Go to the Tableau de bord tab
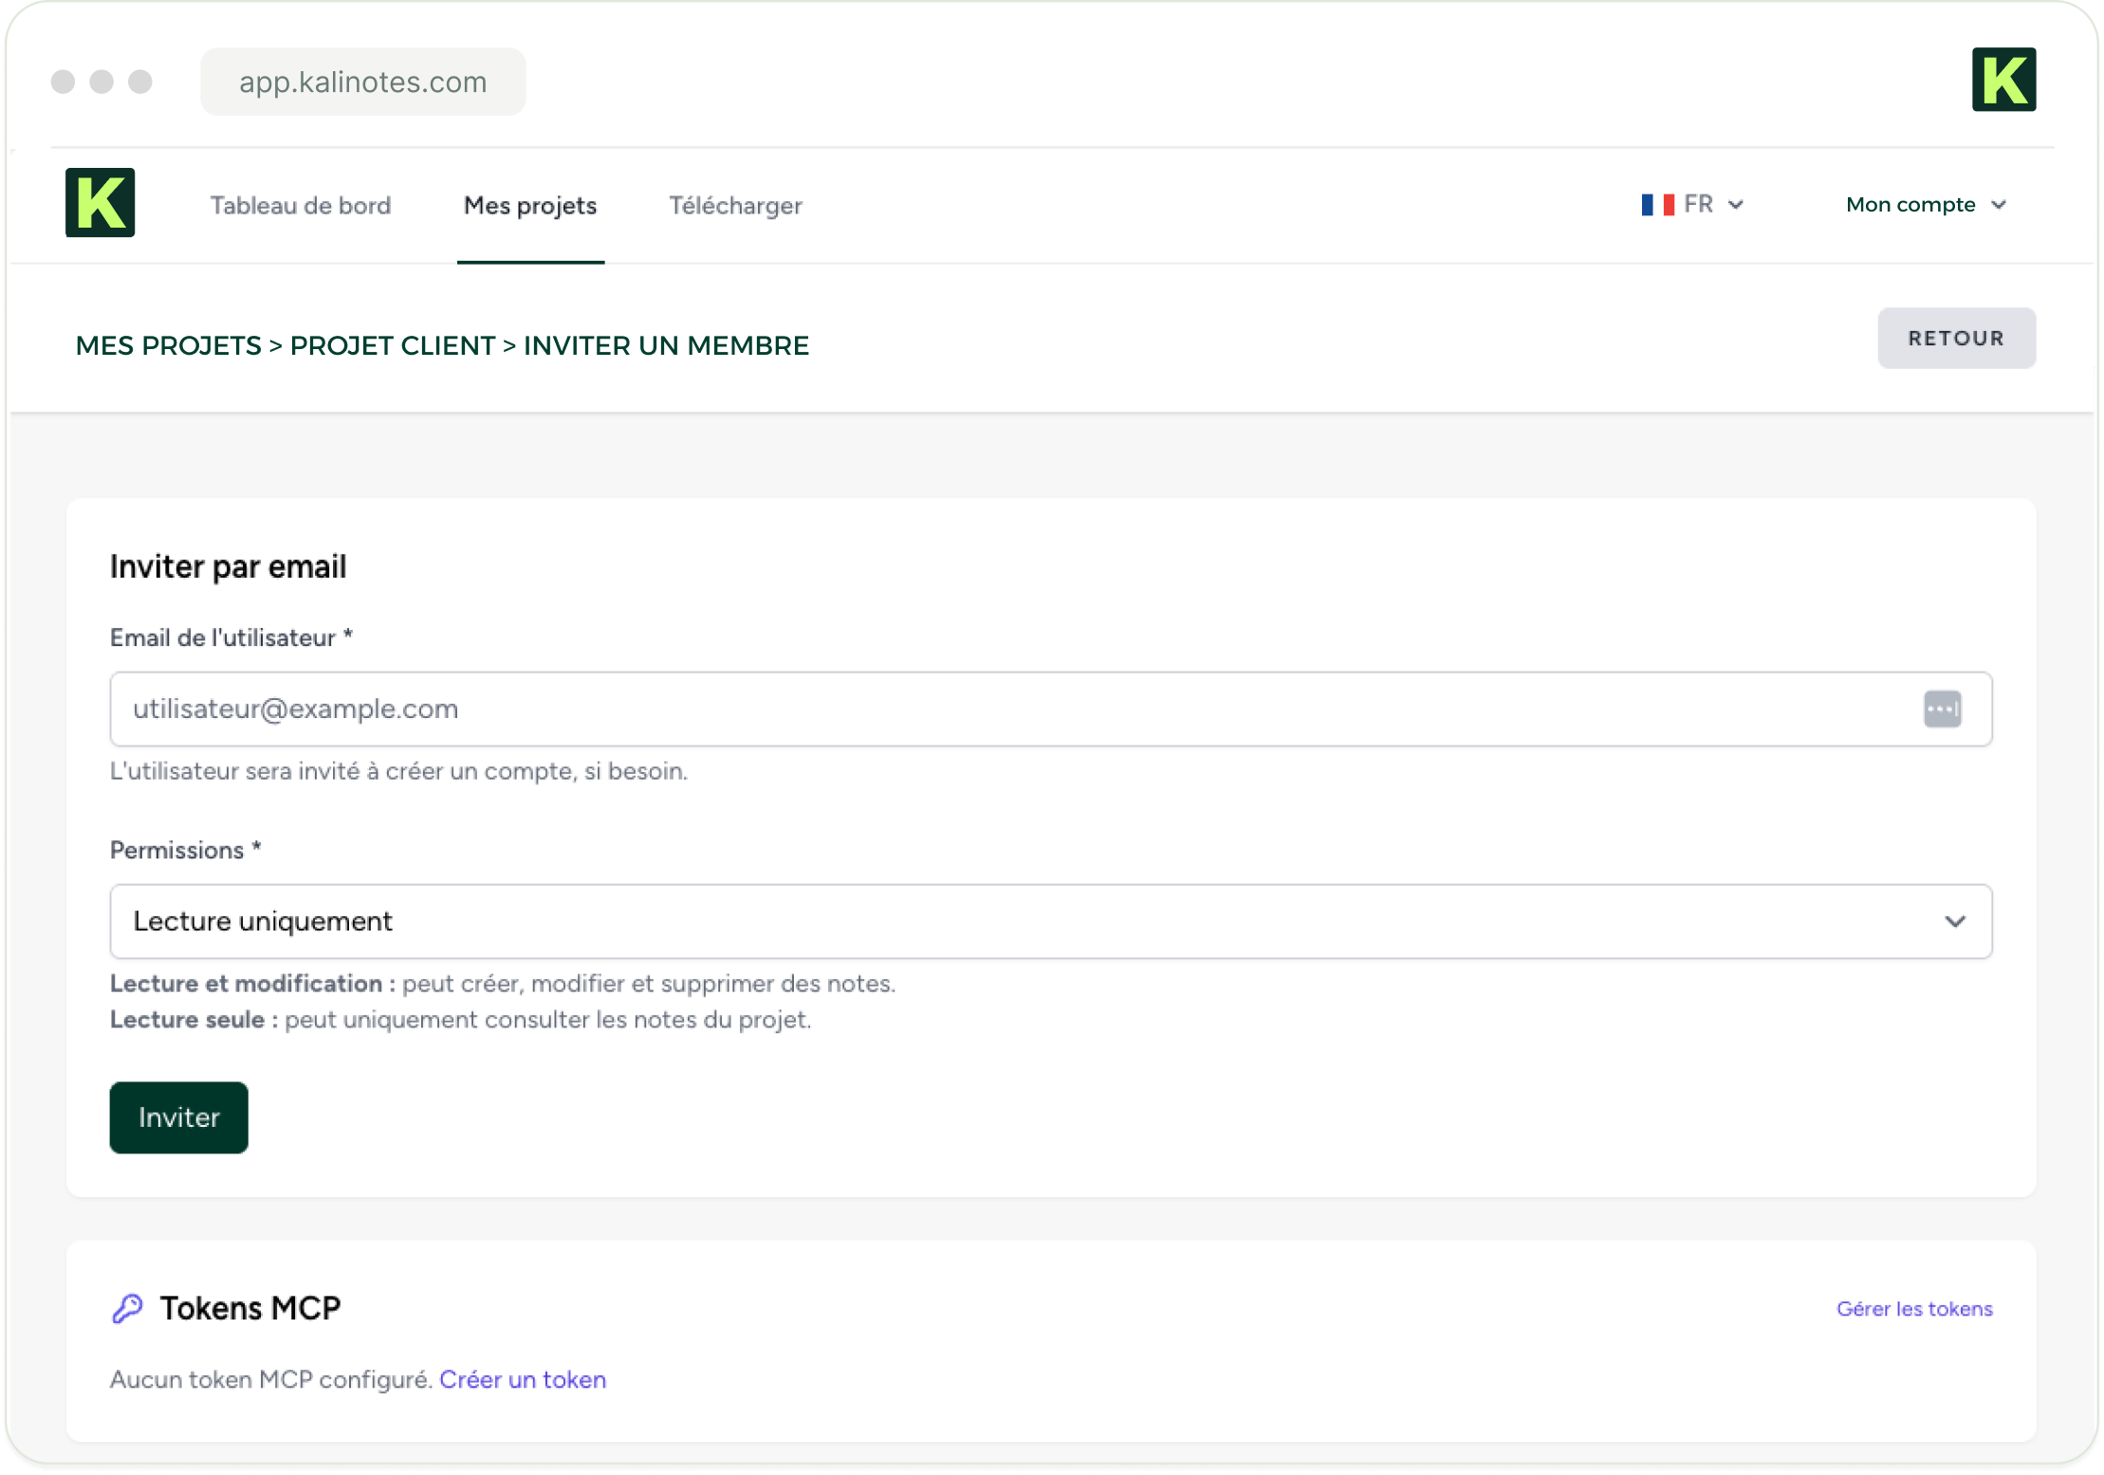This screenshot has height=1475, width=2104. (301, 206)
